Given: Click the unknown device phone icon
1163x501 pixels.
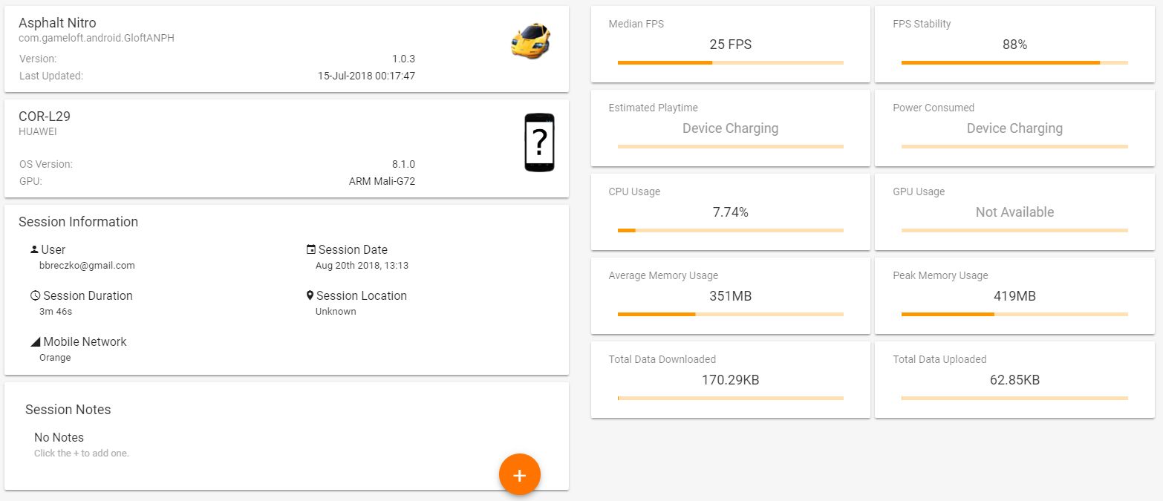Looking at the screenshot, I should [x=539, y=143].
